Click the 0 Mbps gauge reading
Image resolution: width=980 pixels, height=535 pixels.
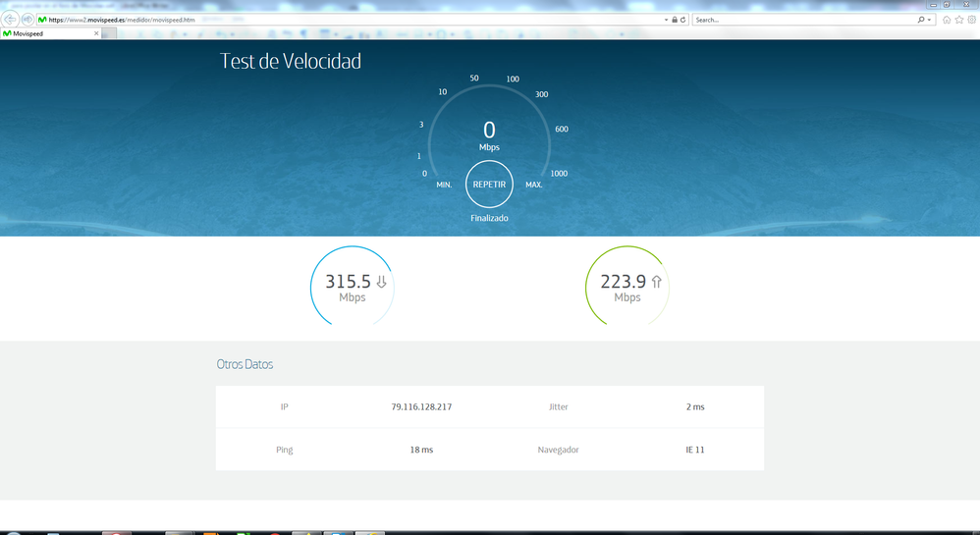point(489,135)
